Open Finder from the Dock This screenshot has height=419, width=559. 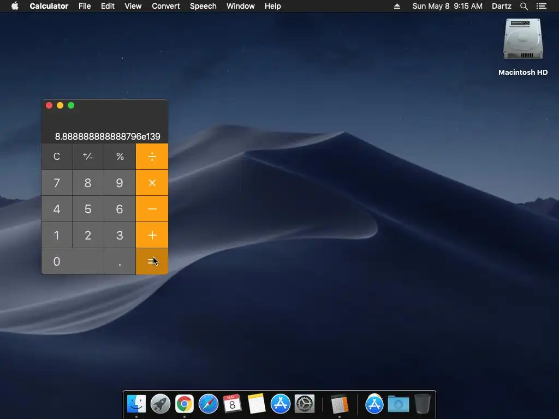tap(136, 404)
